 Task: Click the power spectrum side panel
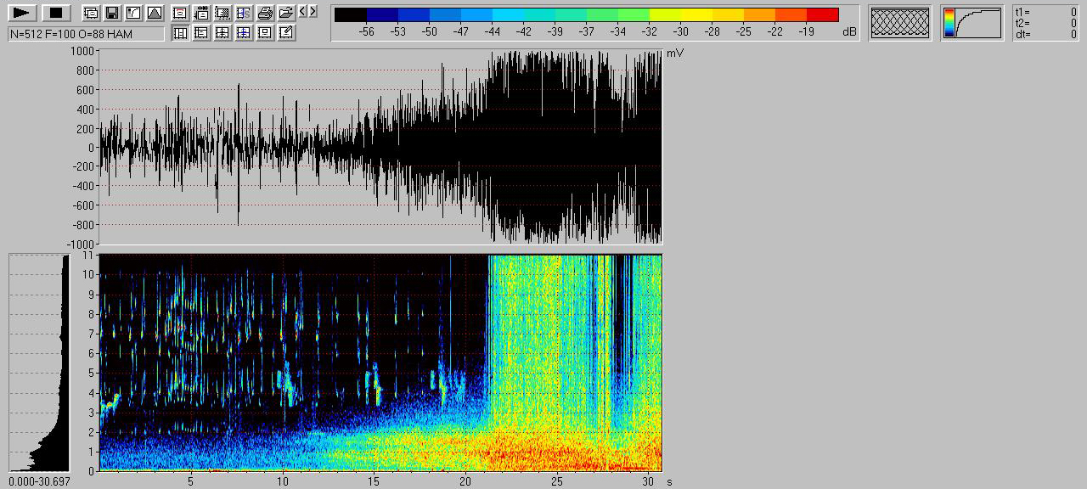pyautogui.click(x=39, y=363)
